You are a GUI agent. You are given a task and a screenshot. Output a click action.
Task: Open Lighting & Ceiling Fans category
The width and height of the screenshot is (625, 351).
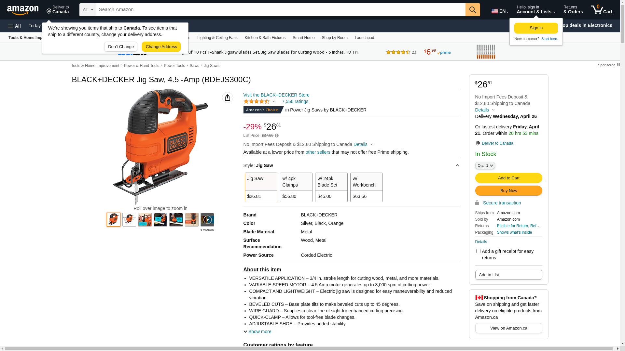(217, 38)
